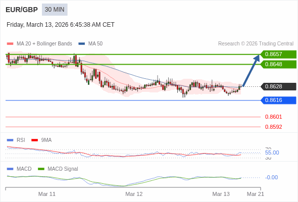Click the Mar 13 axis label

[x=221, y=194]
